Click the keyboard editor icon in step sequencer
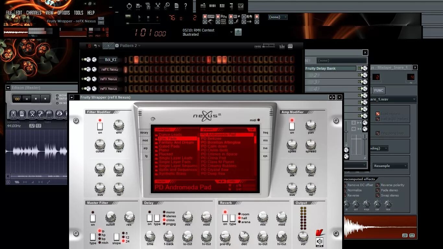Viewport: 443px width, 249px height. [290, 46]
